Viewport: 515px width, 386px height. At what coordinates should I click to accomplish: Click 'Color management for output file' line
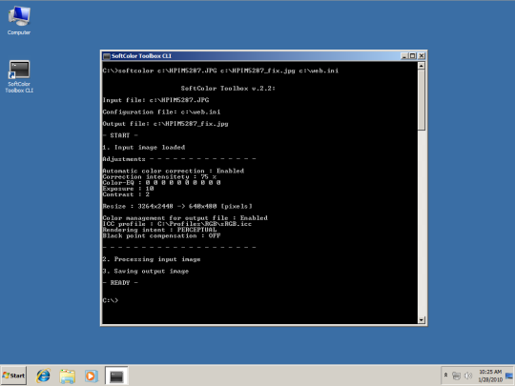point(185,218)
